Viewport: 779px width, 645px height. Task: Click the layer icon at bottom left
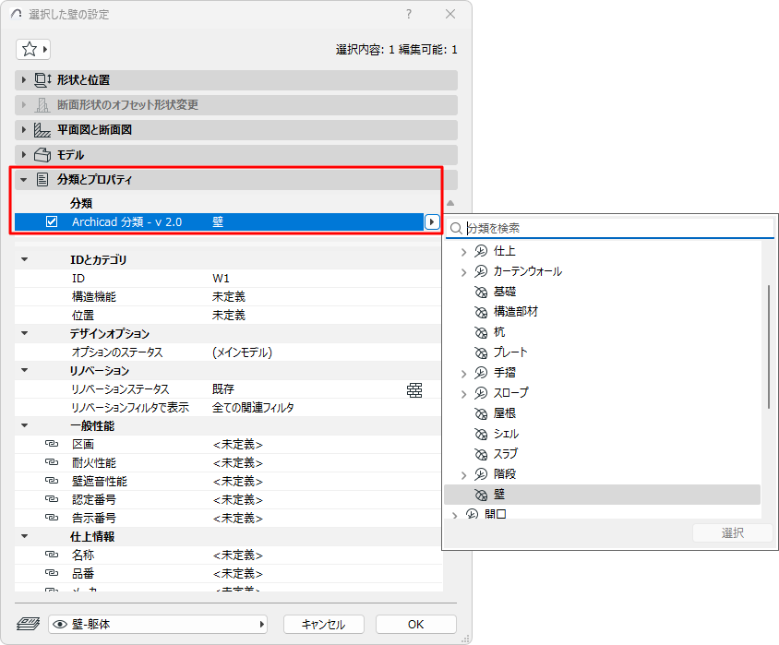28,624
